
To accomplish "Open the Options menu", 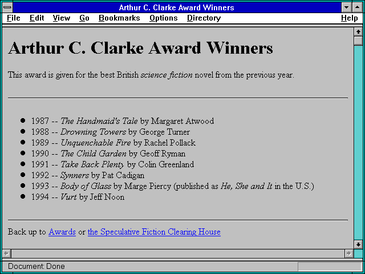I will [x=164, y=18].
